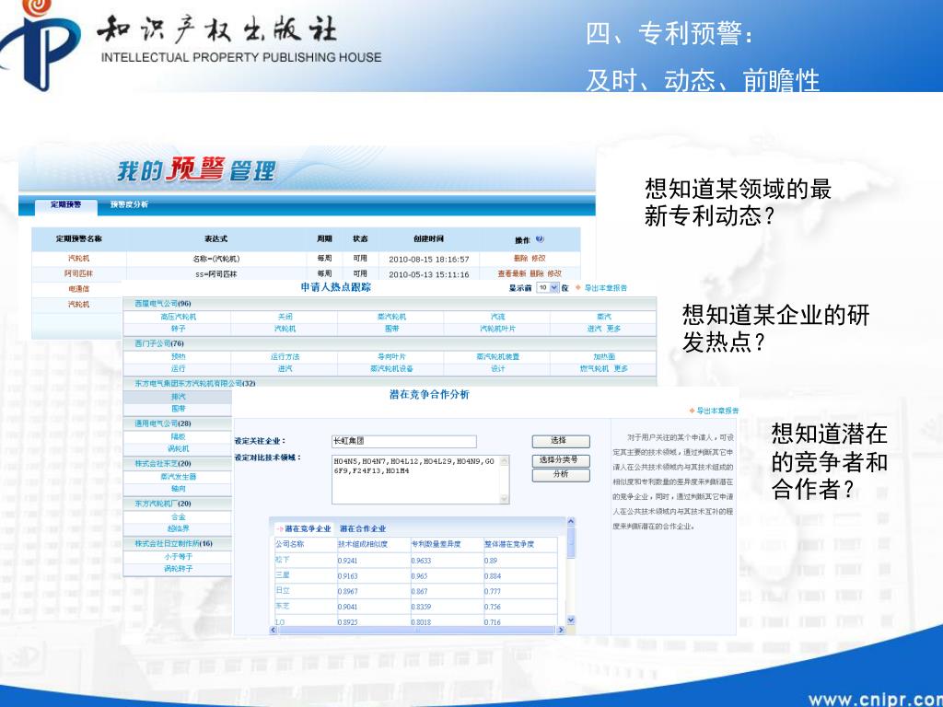Click 涡轮转子 under 株式会社日立制作所

pyautogui.click(x=178, y=569)
